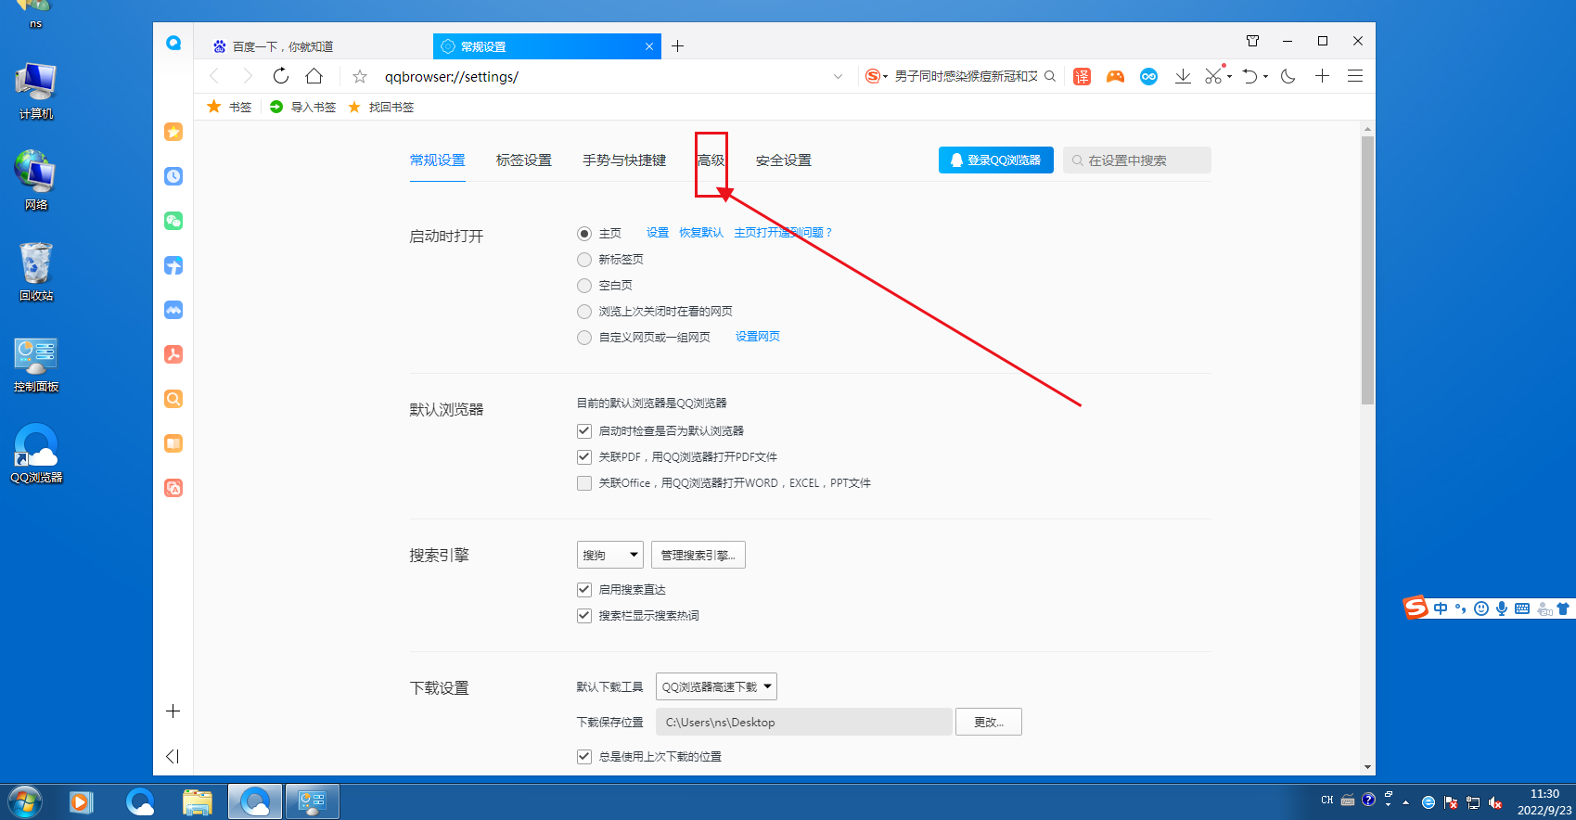Open the blue cloud sidebar icon
The height and width of the screenshot is (820, 1576).
(x=173, y=310)
